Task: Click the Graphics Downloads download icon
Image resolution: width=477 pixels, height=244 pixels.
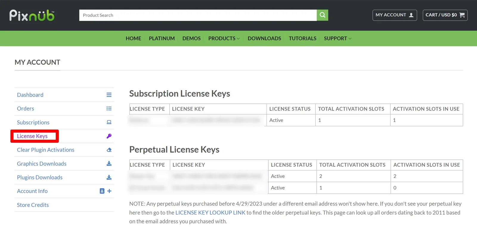Action: pos(109,164)
